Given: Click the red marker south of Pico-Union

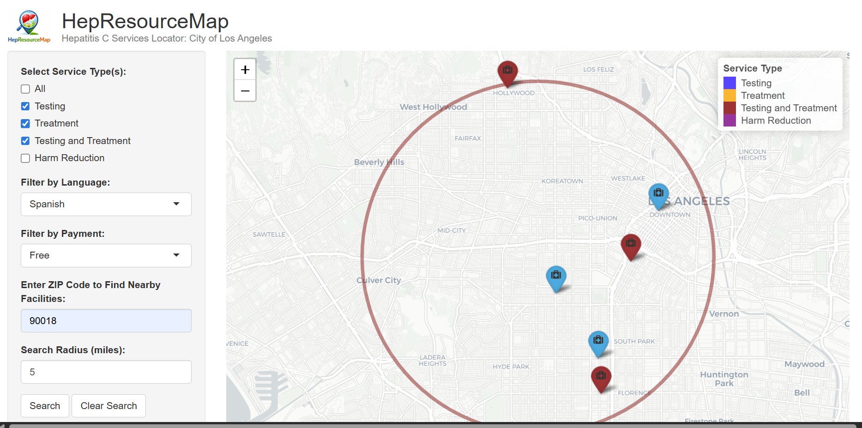Looking at the screenshot, I should pos(631,245).
